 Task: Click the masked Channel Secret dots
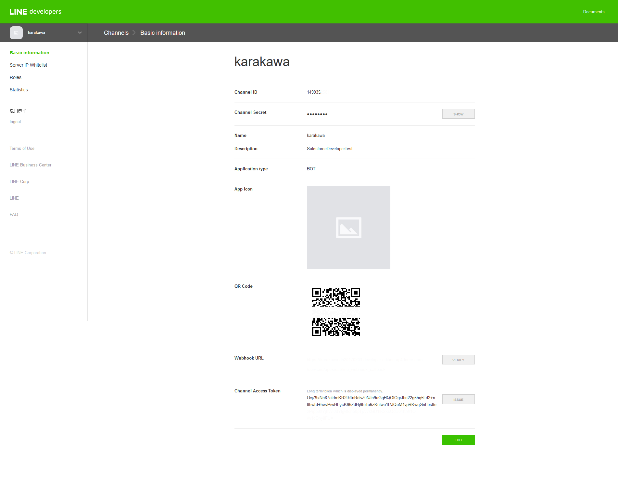point(317,114)
